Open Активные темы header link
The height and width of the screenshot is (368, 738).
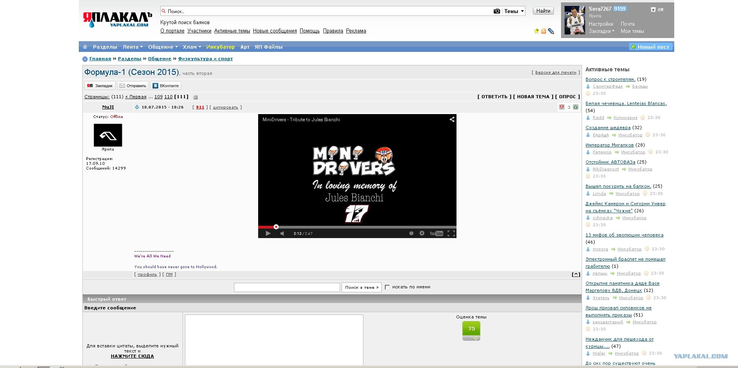[232, 31]
